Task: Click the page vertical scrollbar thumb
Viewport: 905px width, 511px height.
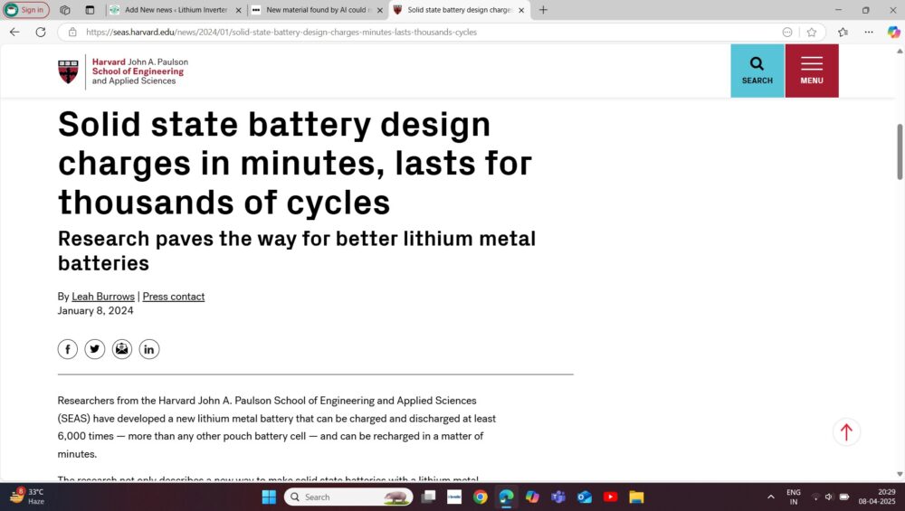Action: point(900,152)
